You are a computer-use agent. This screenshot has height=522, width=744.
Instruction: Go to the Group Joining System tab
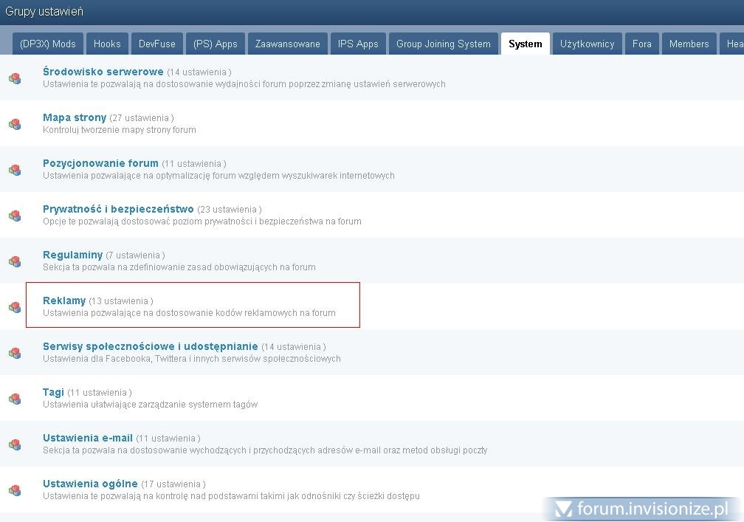(x=443, y=44)
